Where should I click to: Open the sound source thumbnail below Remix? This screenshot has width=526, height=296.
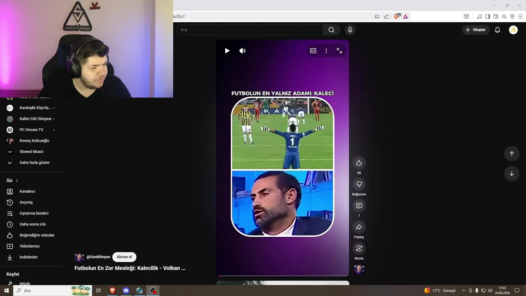pos(359,269)
